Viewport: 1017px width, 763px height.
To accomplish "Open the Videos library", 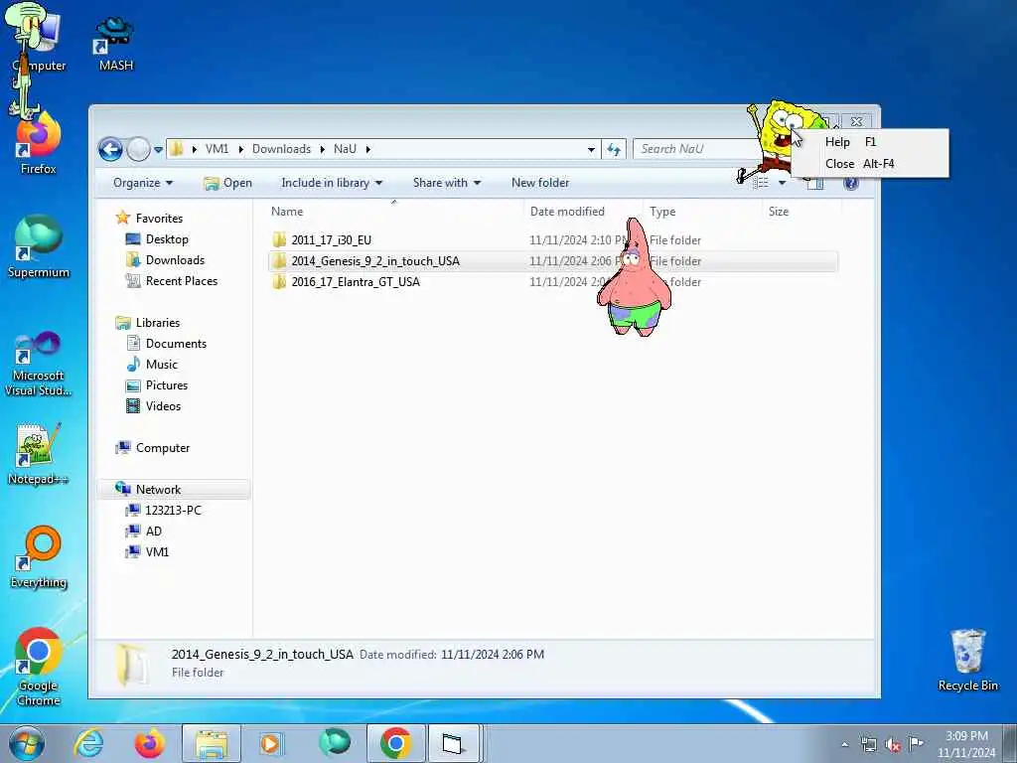I will point(163,406).
